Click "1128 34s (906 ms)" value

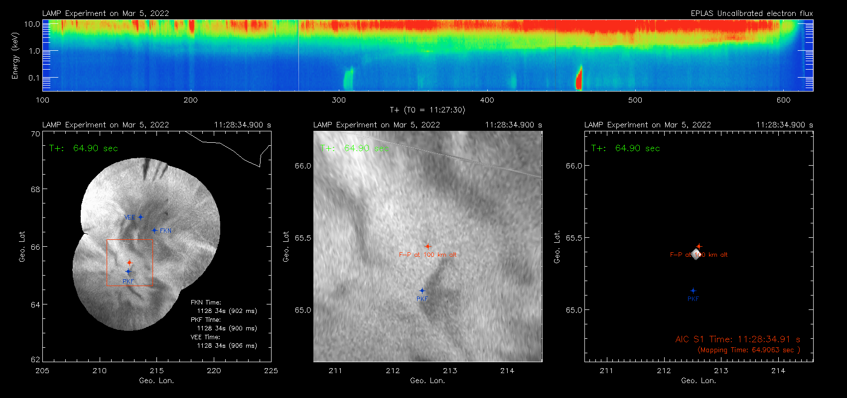[227, 346]
